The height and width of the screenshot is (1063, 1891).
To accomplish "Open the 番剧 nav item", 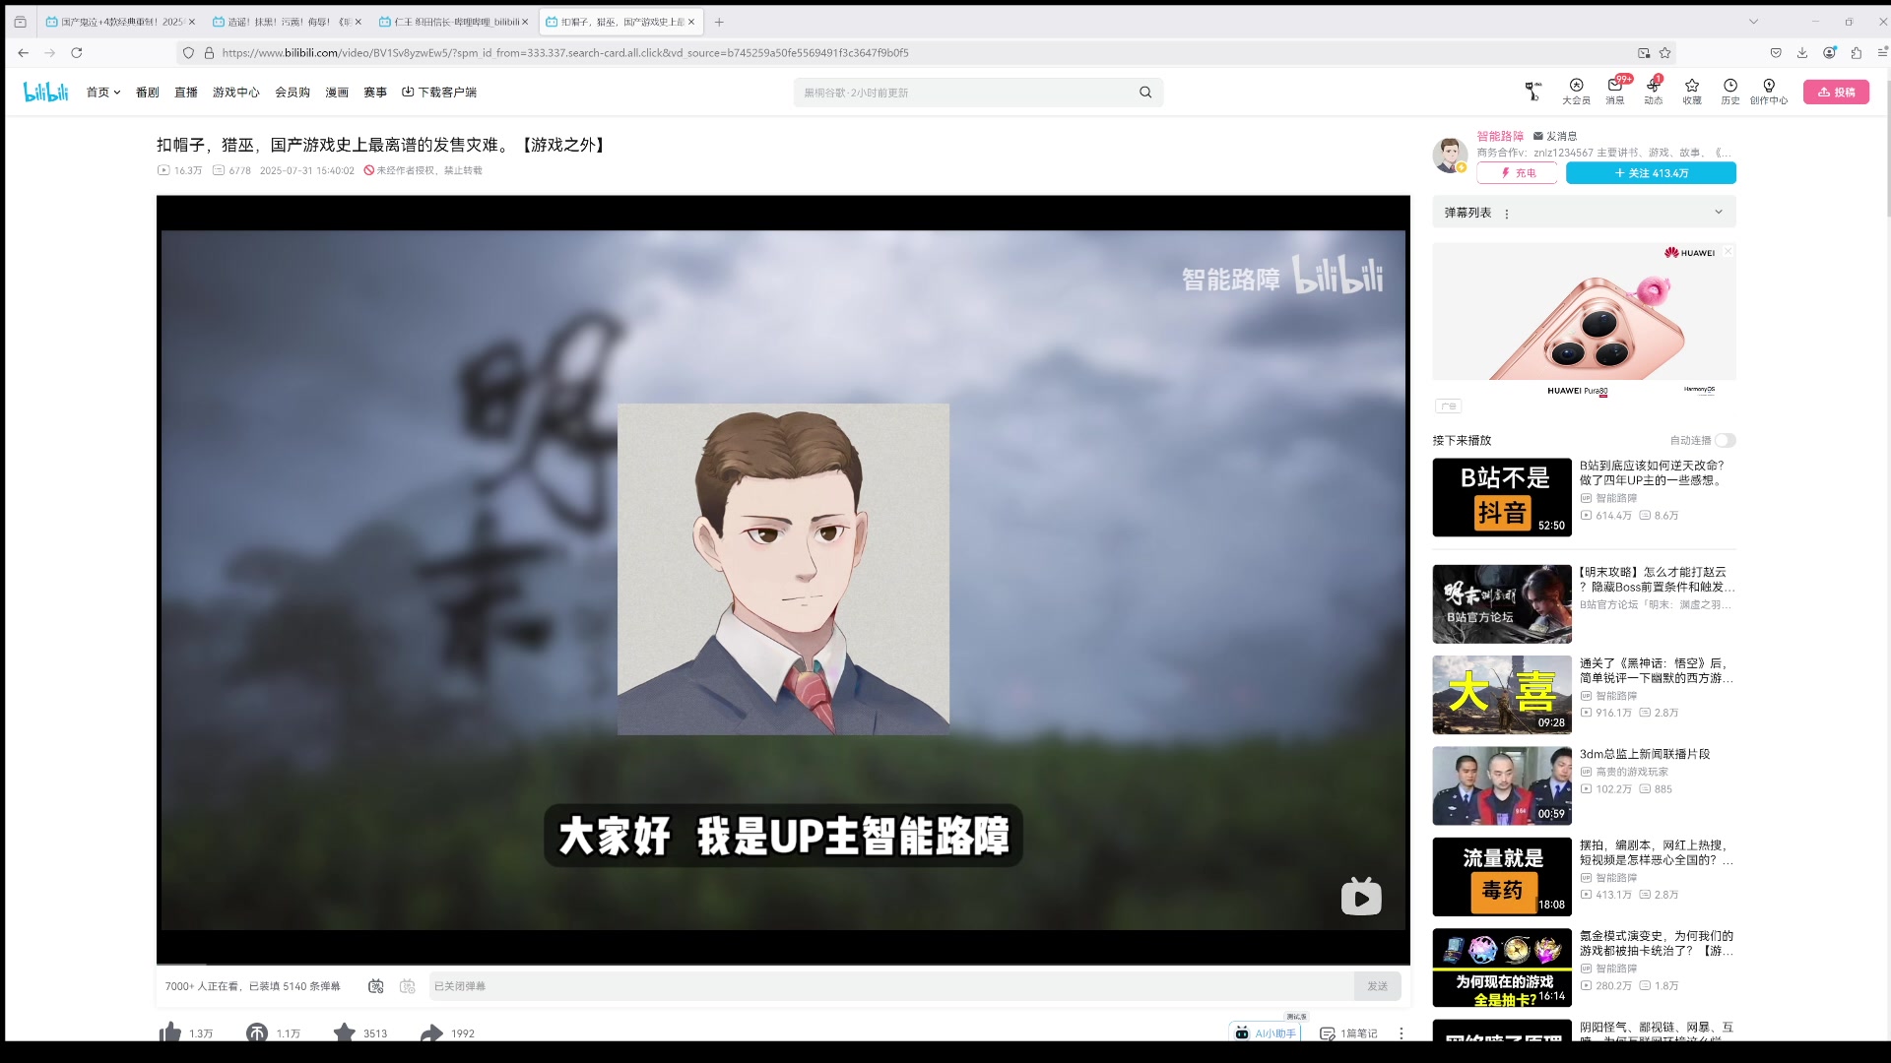I will (147, 93).
